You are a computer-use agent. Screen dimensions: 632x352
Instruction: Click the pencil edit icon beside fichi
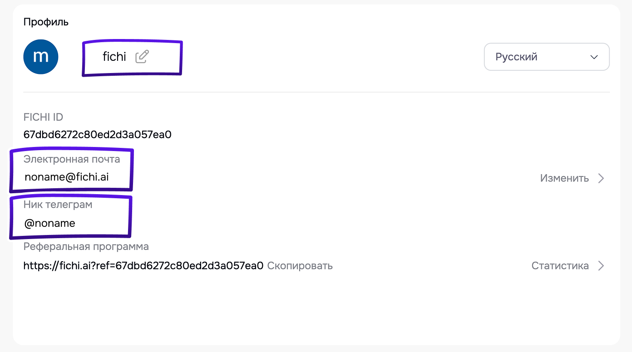point(142,57)
